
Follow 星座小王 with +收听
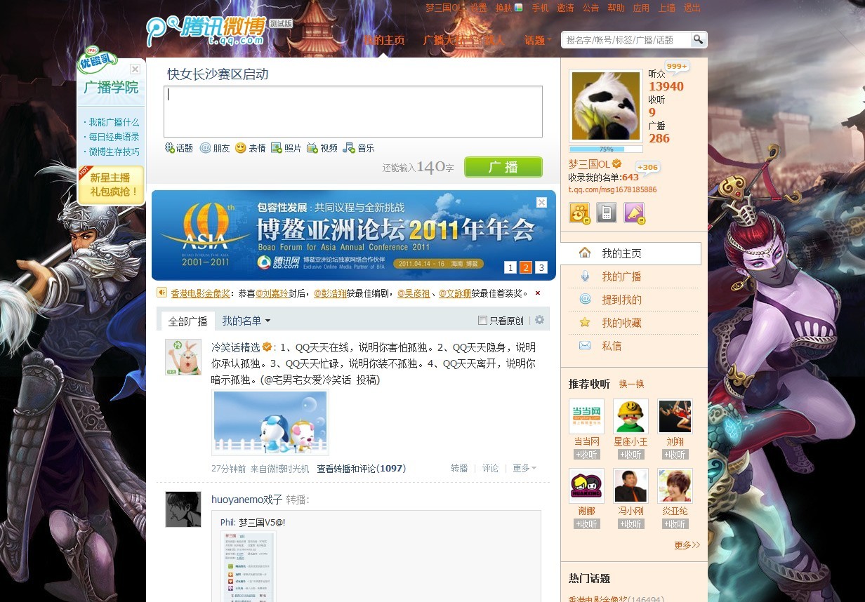coord(630,455)
